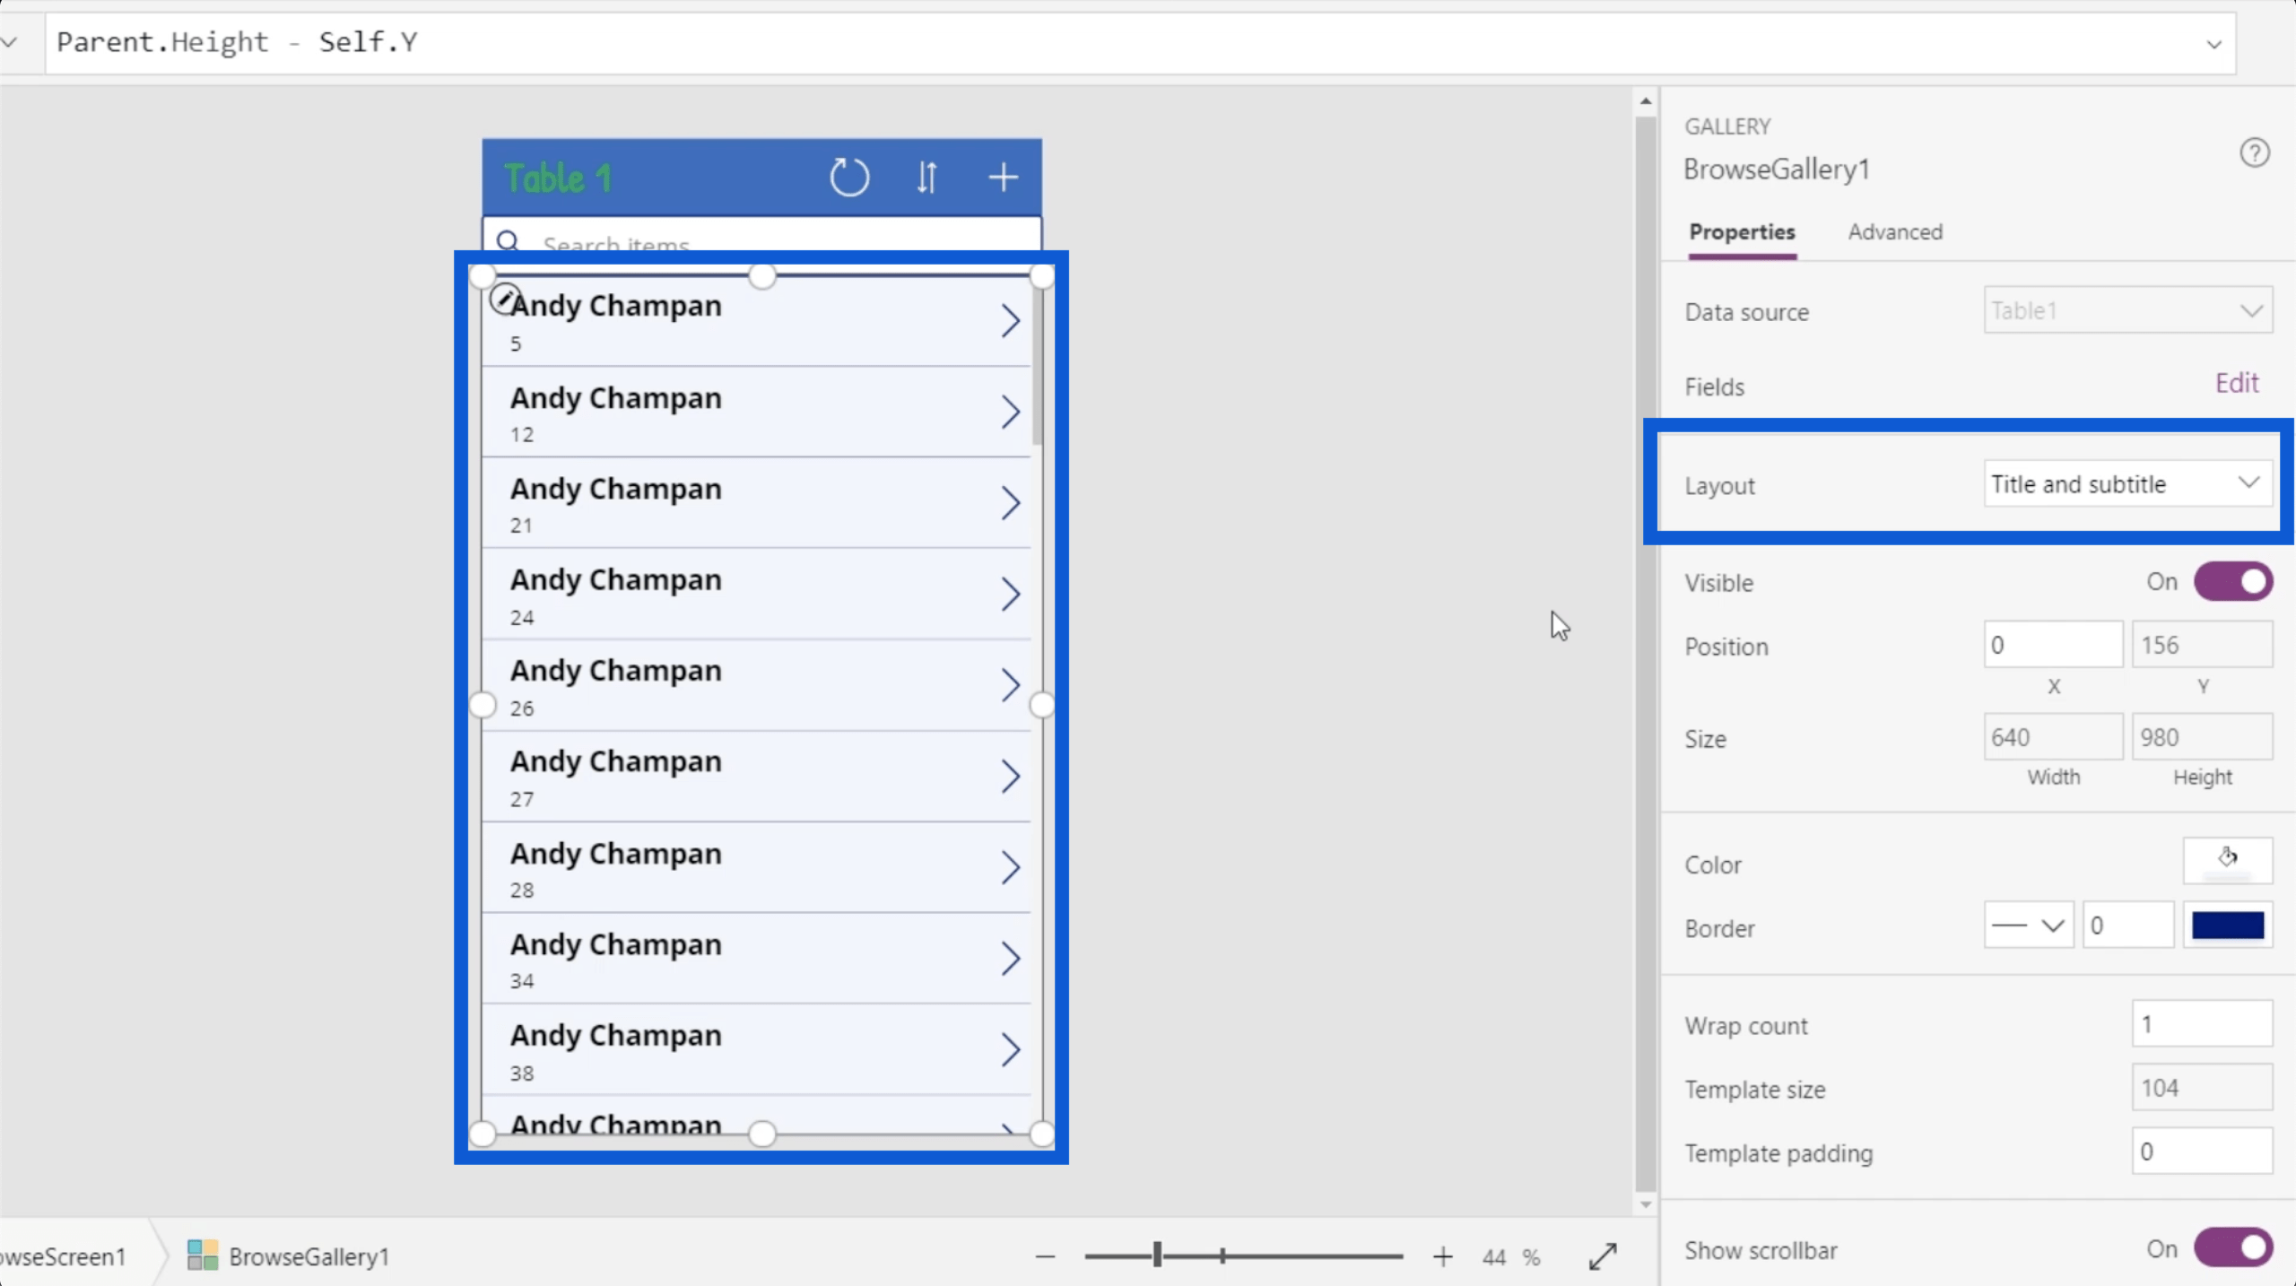This screenshot has width=2296, height=1286.
Task: Click arrow next to Andy Champan 26
Action: 1010,685
